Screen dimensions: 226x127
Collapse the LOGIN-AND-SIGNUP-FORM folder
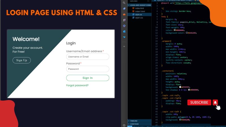point(140,5)
